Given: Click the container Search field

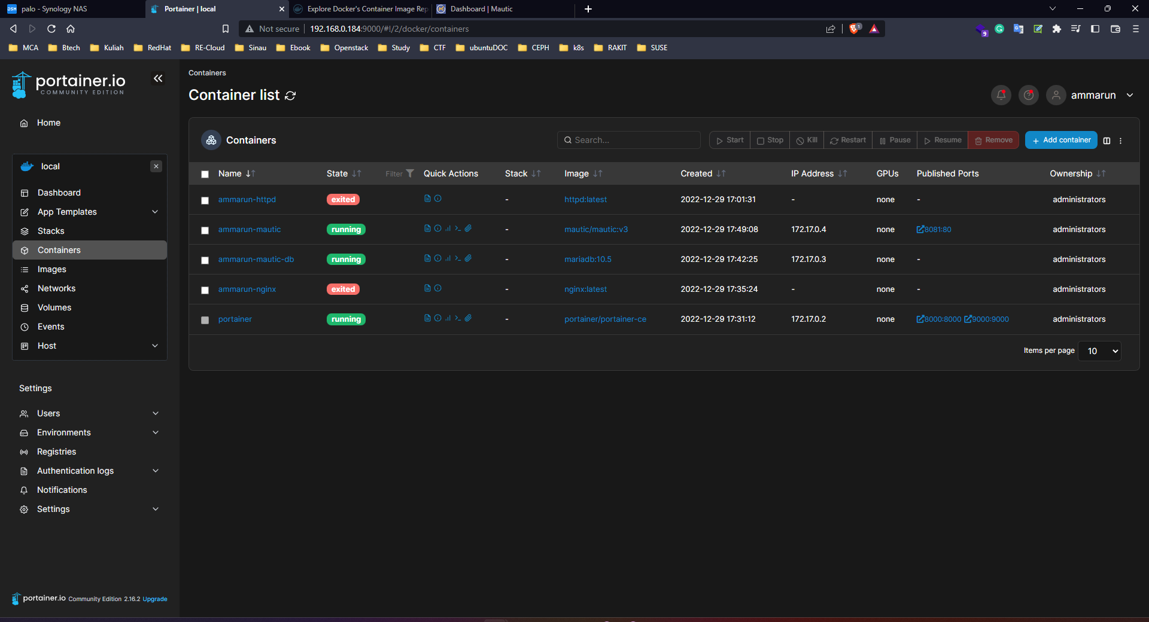Looking at the screenshot, I should 629,140.
